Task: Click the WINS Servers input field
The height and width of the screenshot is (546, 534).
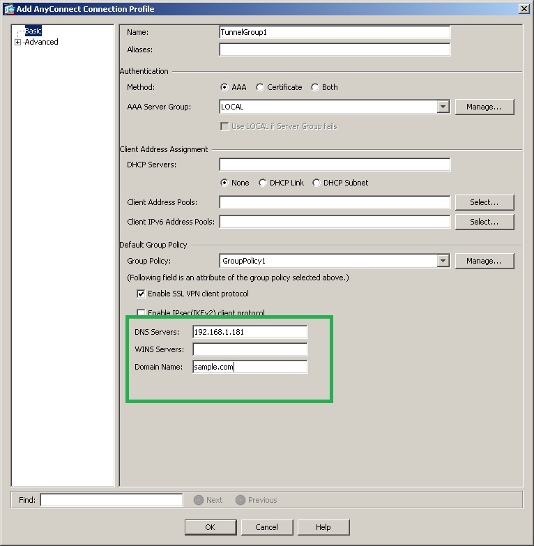Action: coord(250,349)
